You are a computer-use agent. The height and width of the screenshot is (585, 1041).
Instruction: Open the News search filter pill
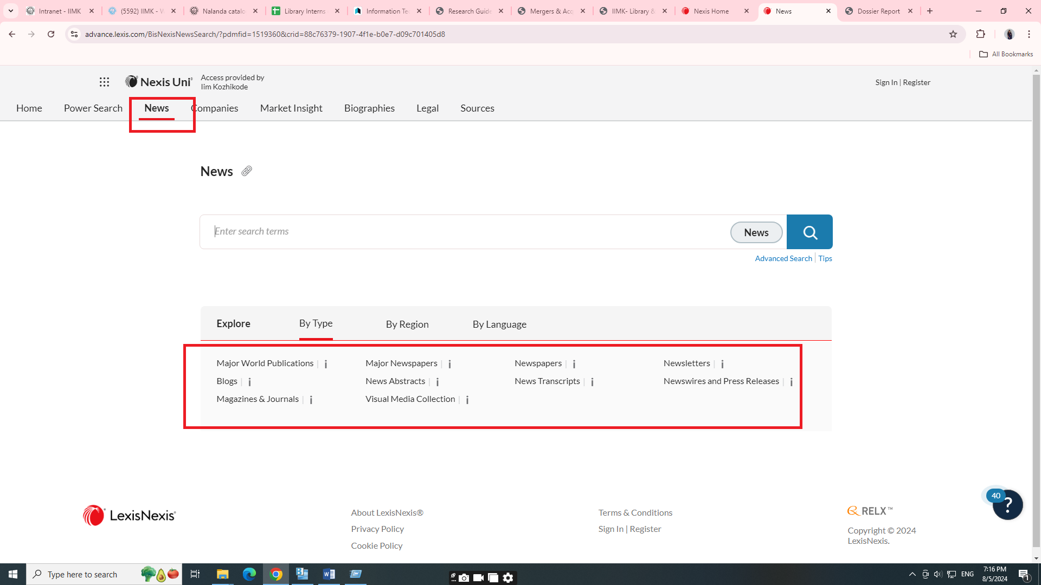[756, 232]
